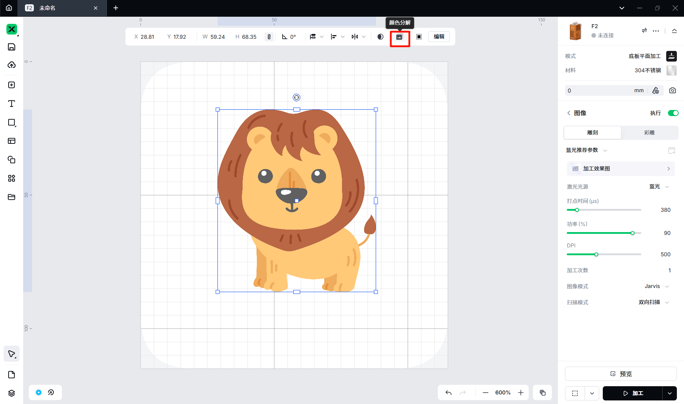The image size is (684, 404).
Task: Click the color decomposition icon in toolbar
Action: pos(400,37)
